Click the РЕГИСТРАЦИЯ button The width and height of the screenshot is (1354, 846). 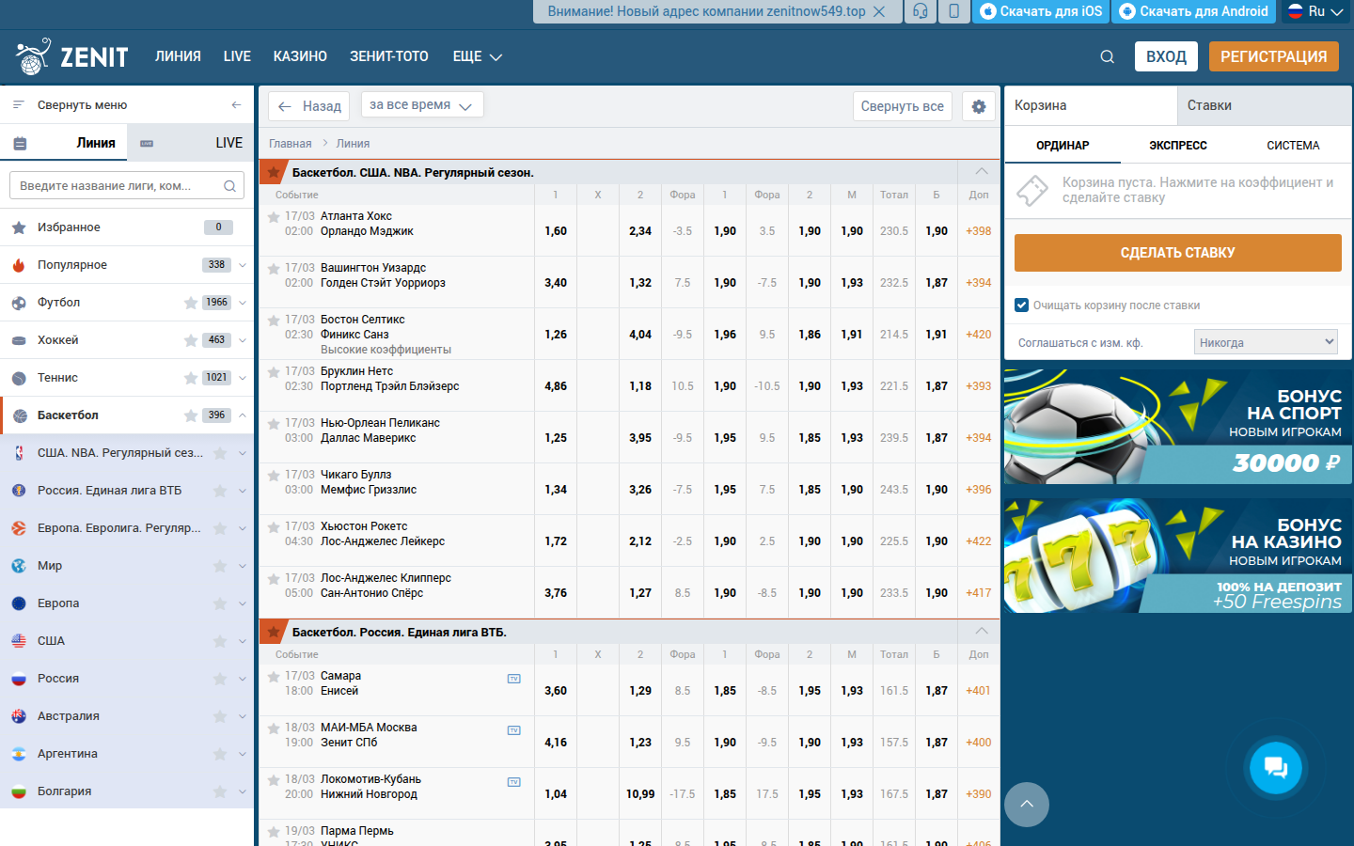[1273, 56]
